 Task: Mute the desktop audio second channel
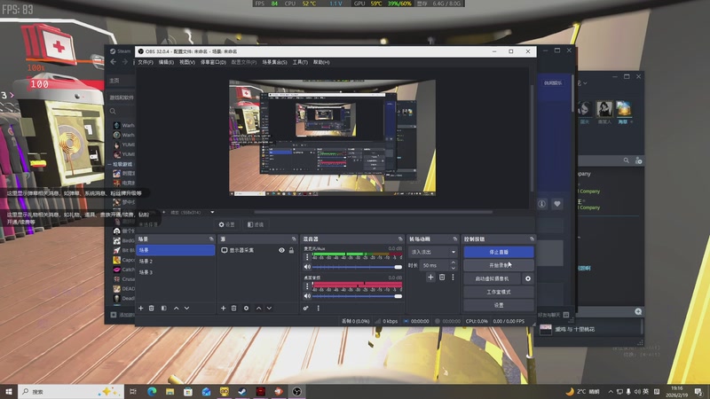click(x=307, y=296)
